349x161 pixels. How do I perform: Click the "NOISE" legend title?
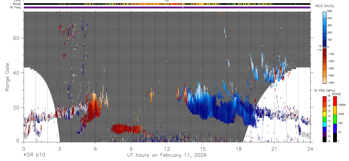336,94
